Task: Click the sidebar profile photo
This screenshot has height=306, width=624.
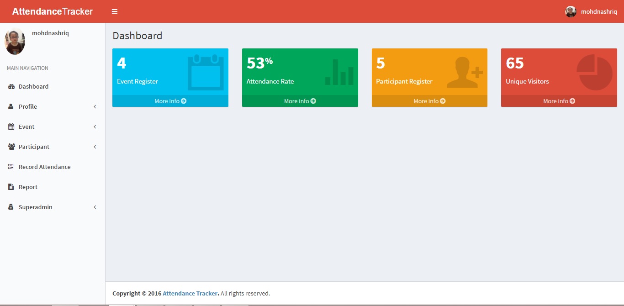Action: point(15,42)
